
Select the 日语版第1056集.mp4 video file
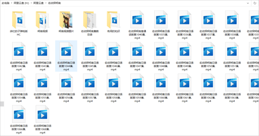66,88
